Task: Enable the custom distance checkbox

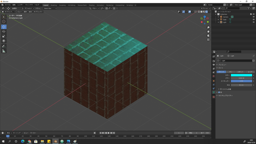Action: tap(221, 89)
